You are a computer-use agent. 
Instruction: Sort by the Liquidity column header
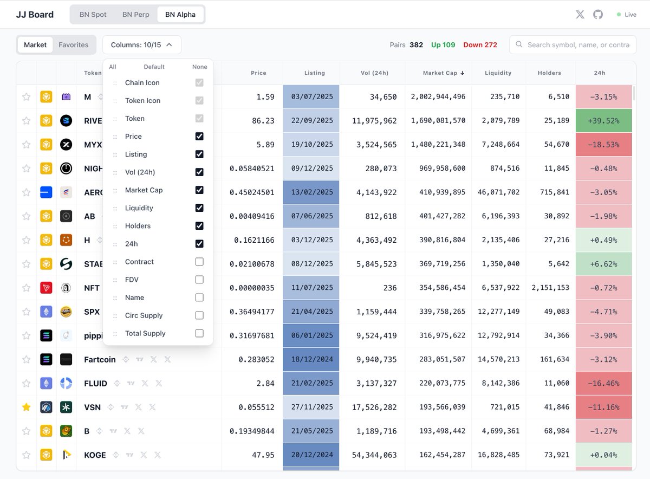(x=498, y=73)
